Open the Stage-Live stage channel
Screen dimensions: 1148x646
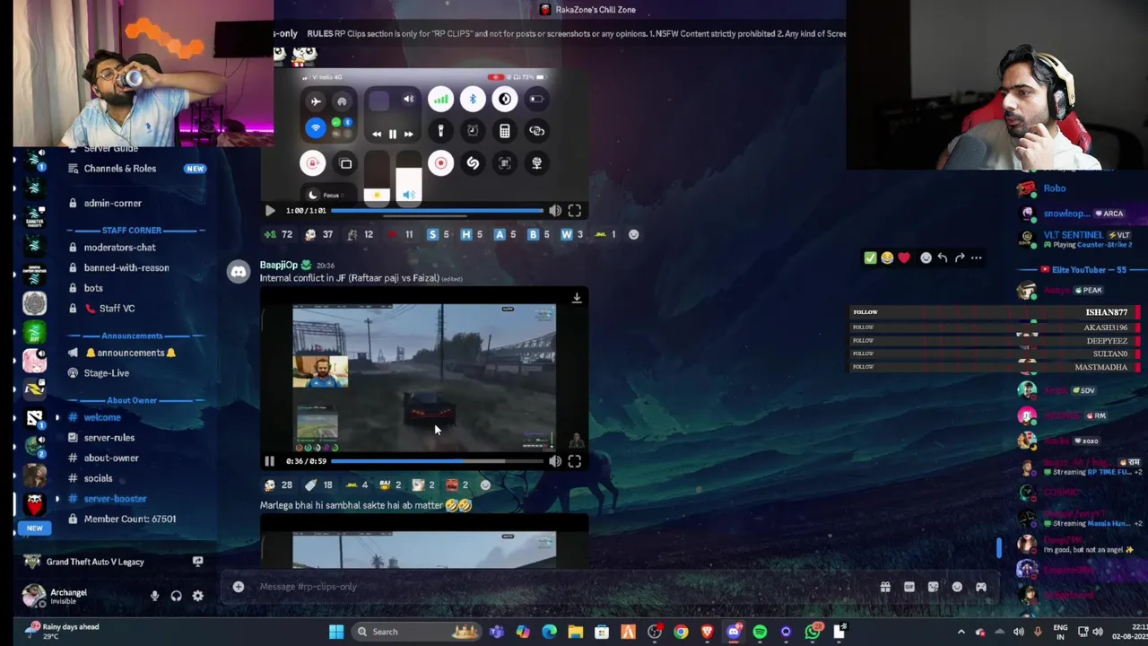[x=106, y=373]
